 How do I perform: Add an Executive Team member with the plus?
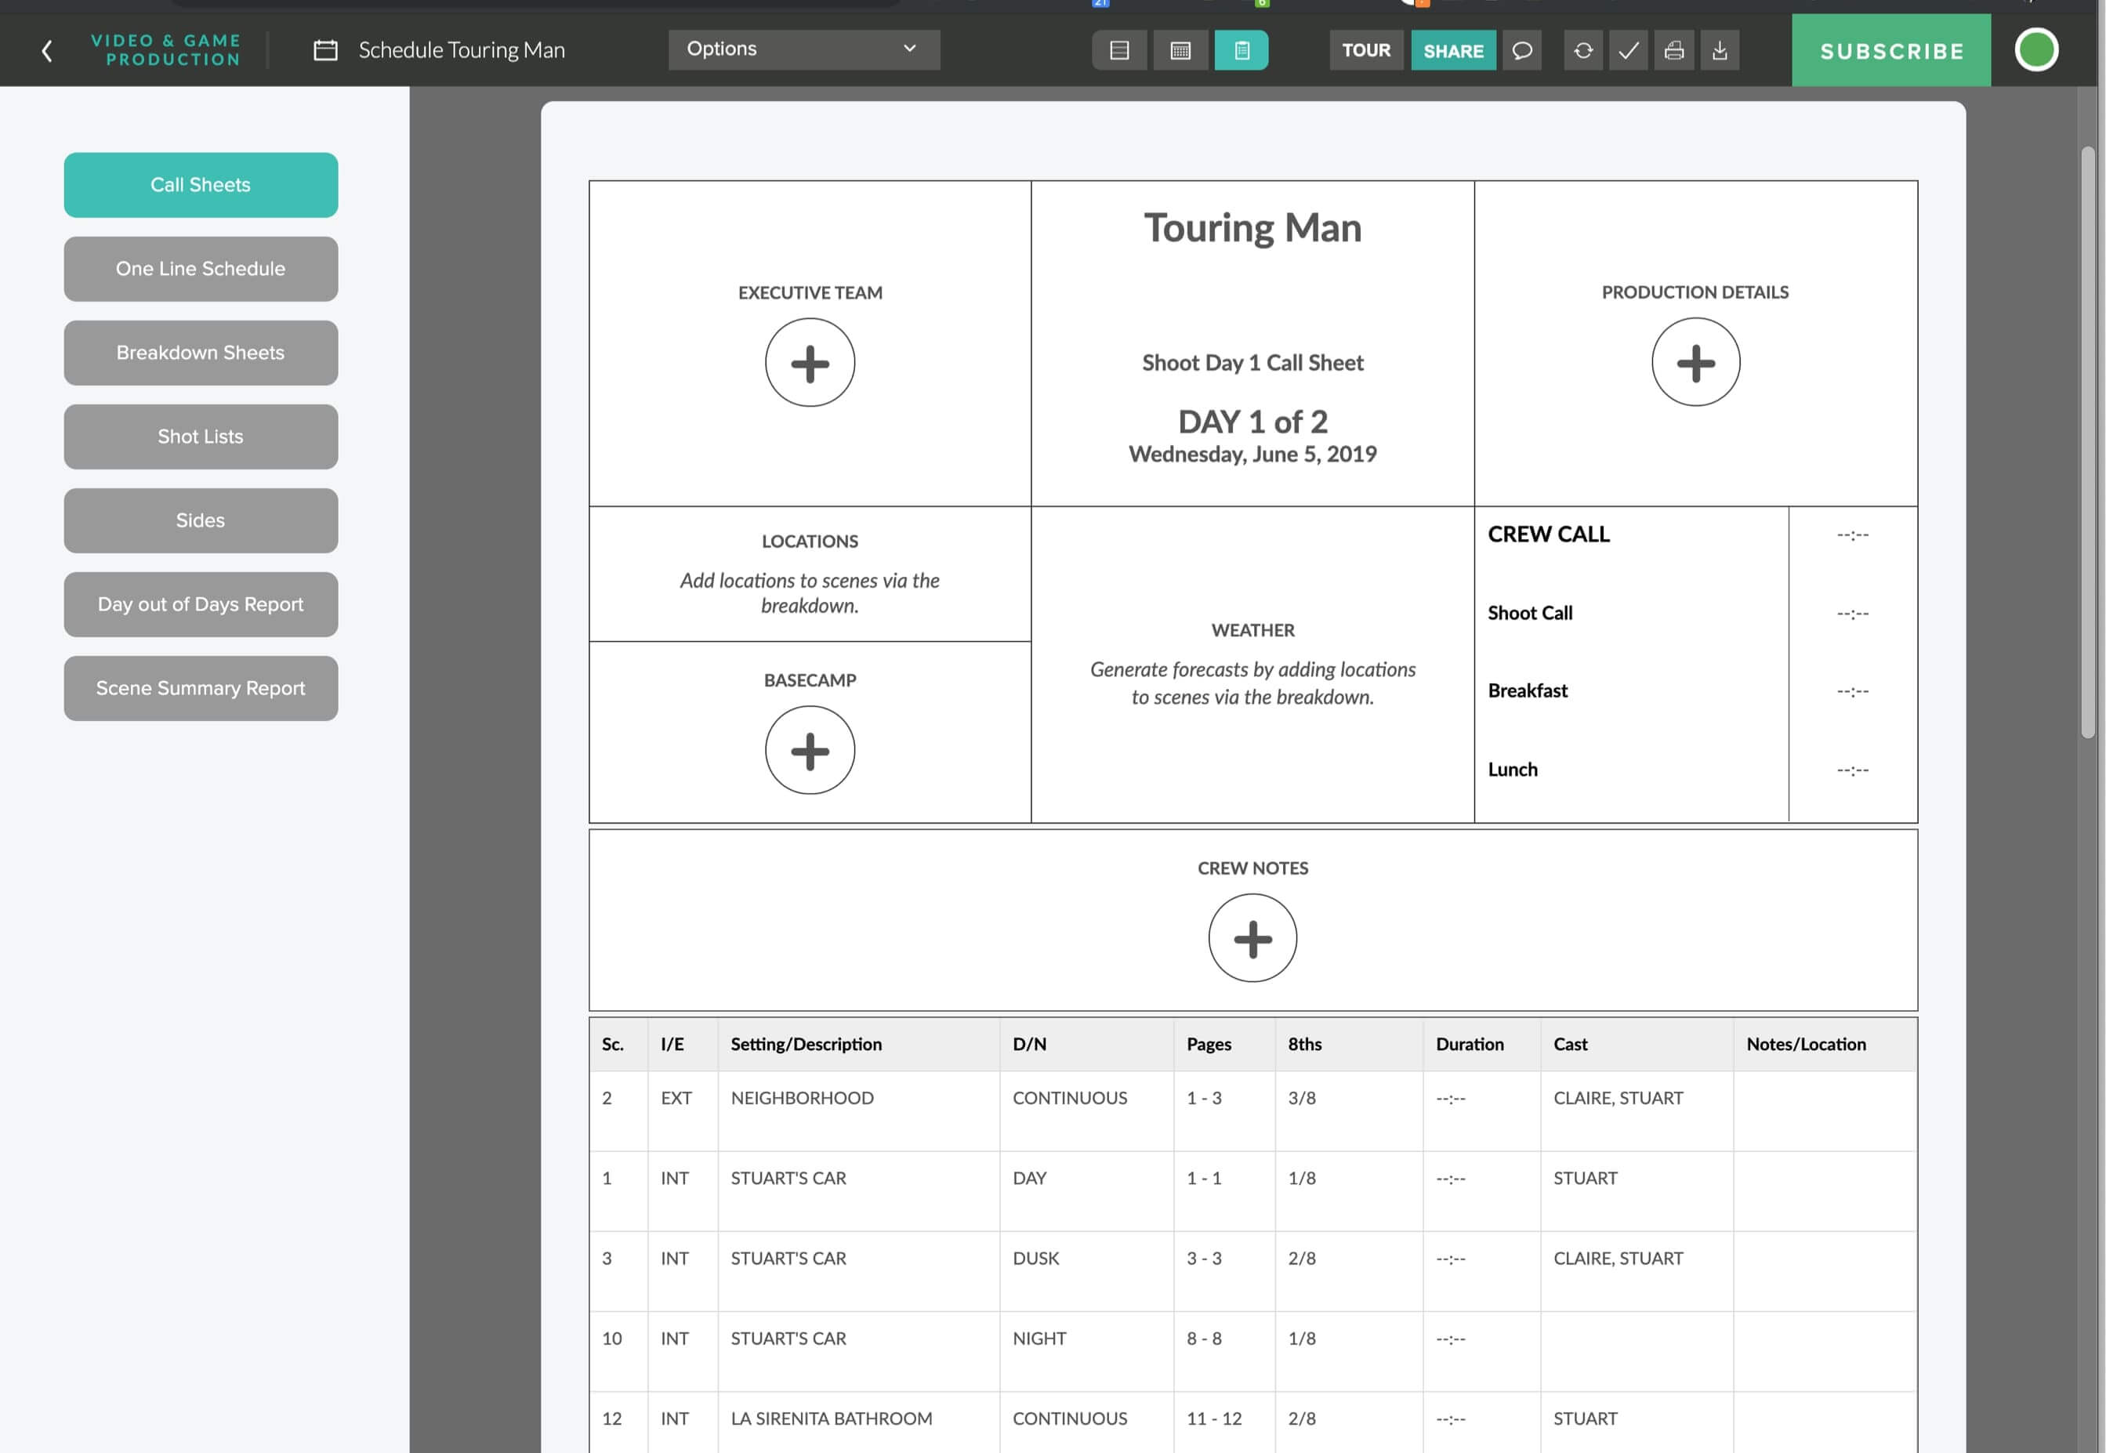[810, 361]
